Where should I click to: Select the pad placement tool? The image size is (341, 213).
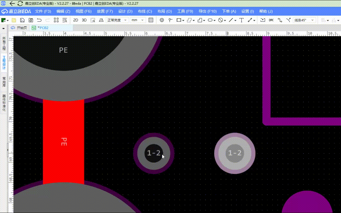coord(162,20)
